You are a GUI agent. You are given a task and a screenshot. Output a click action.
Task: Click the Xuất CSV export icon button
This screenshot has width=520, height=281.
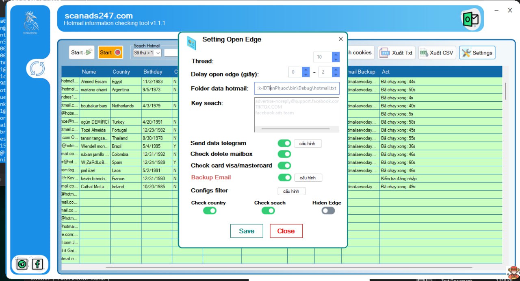(x=436, y=53)
